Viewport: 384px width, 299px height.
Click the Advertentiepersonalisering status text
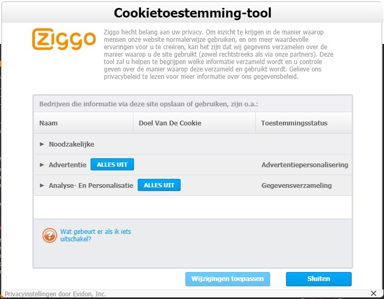[x=305, y=165]
